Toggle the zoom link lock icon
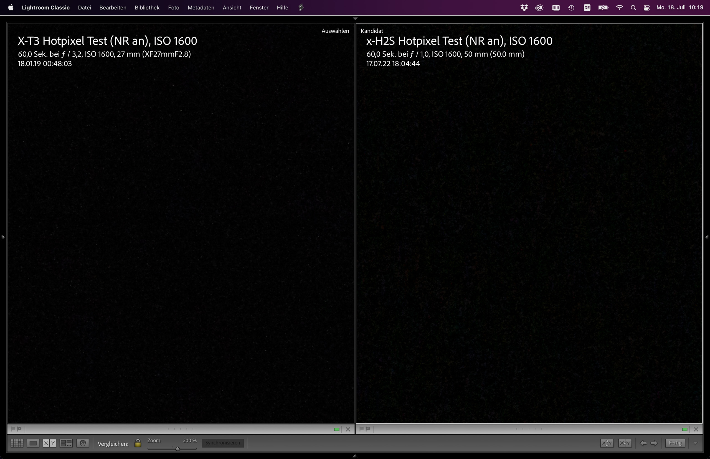 pyautogui.click(x=138, y=443)
